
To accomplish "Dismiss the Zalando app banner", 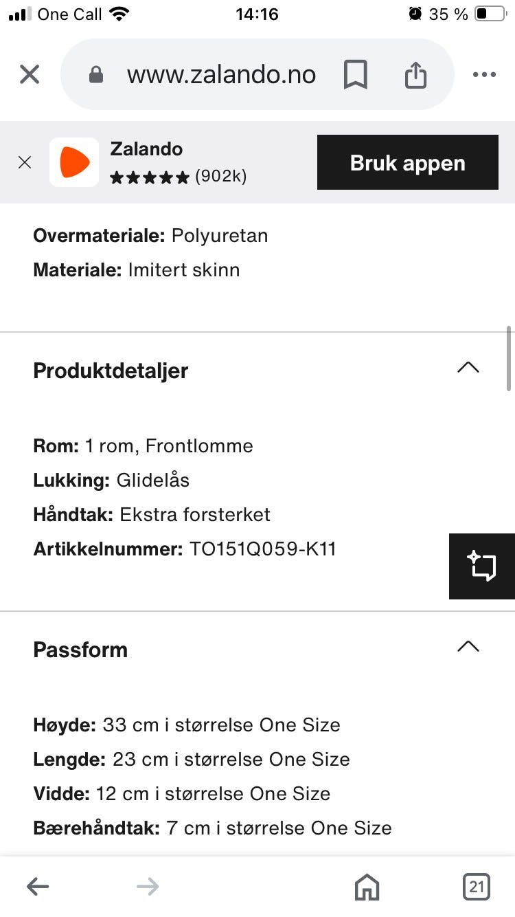I will [25, 162].
